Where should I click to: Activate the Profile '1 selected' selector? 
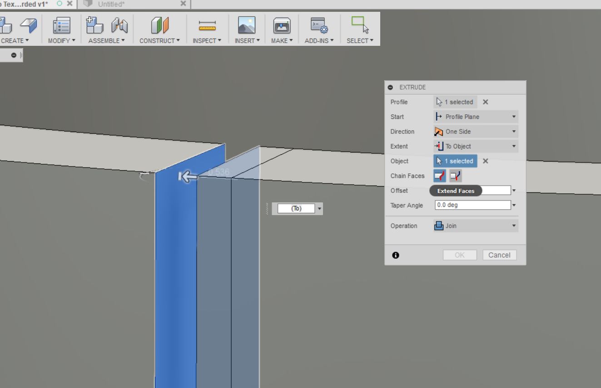pyautogui.click(x=456, y=102)
